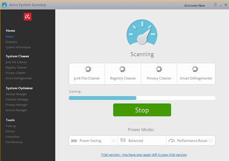This screenshot has width=229, height=161.
Task: Click the Privacy Cleaner scan tile label
Action: point(159,78)
